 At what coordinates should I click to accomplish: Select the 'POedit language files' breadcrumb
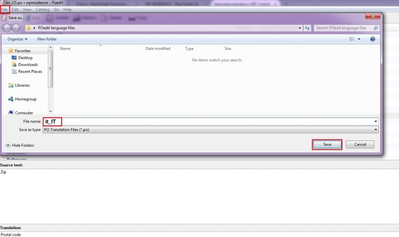click(56, 28)
